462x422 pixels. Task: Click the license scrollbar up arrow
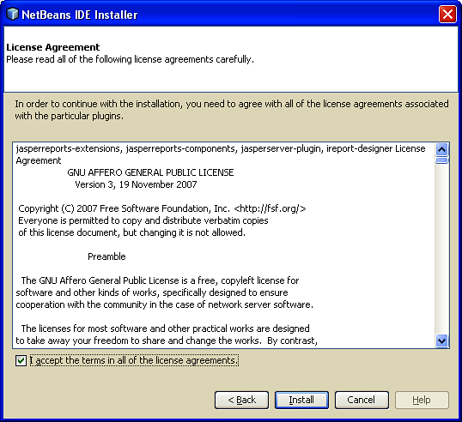441,150
